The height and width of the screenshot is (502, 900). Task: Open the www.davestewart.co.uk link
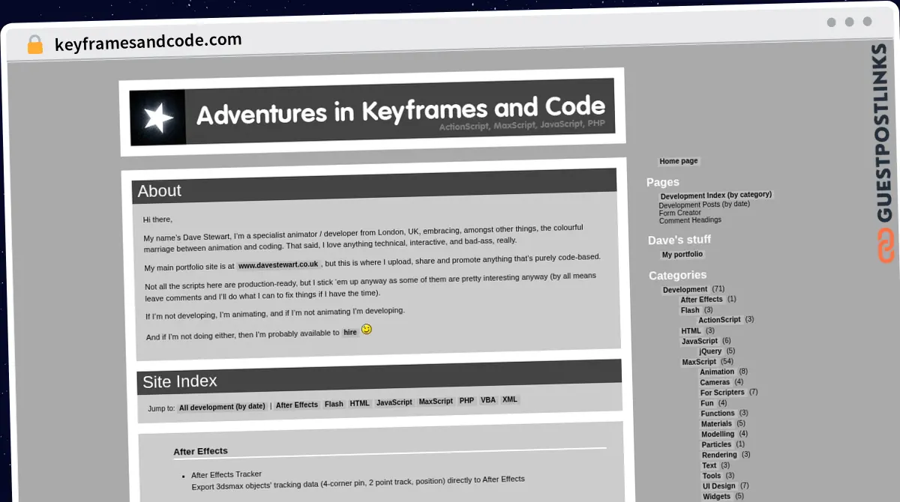[278, 264]
